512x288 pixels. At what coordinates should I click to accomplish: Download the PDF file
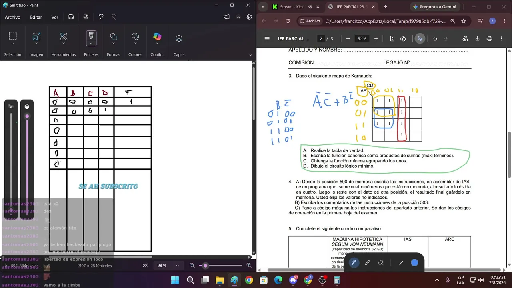coord(477,39)
